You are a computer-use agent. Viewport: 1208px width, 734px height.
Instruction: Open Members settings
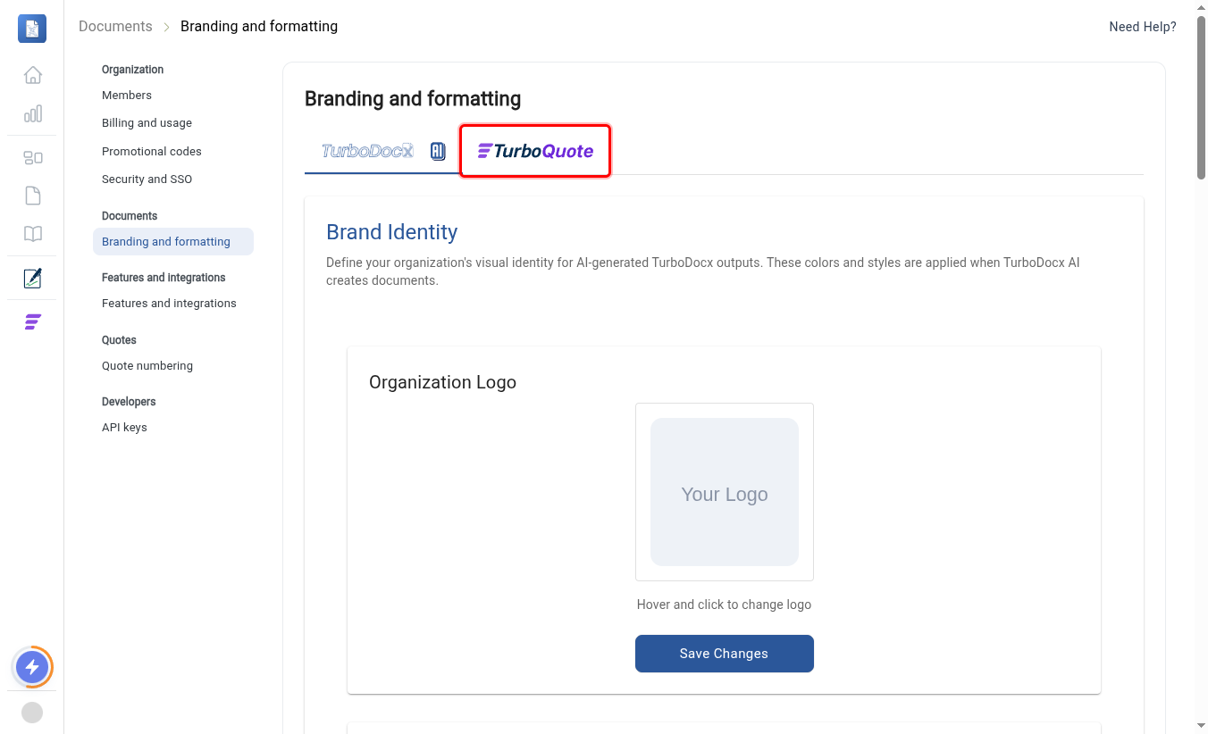[127, 96]
